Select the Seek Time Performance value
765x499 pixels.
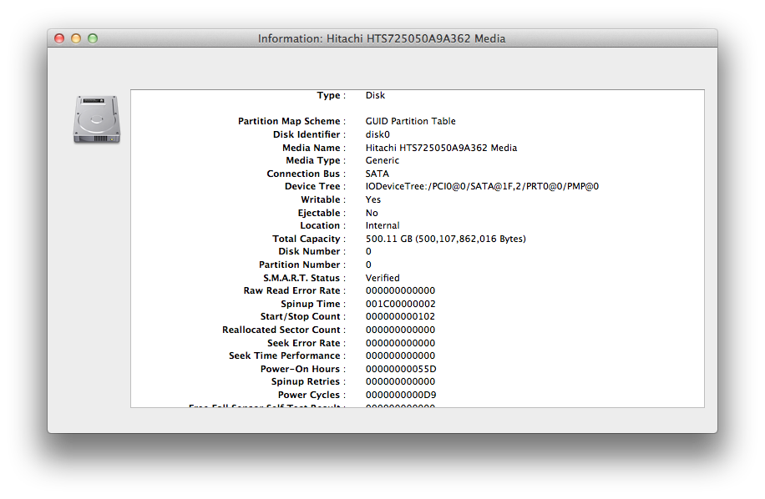400,355
